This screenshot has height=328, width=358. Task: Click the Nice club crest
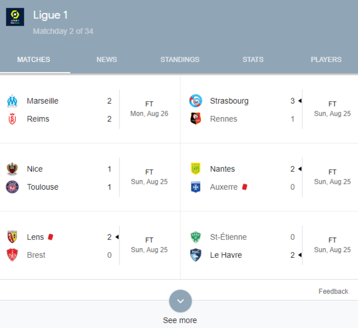pos(12,169)
